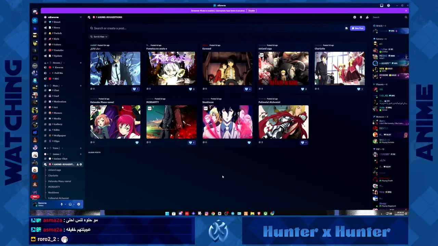
Task: Toggle heart reaction on Erased post
Action: tap(248, 89)
